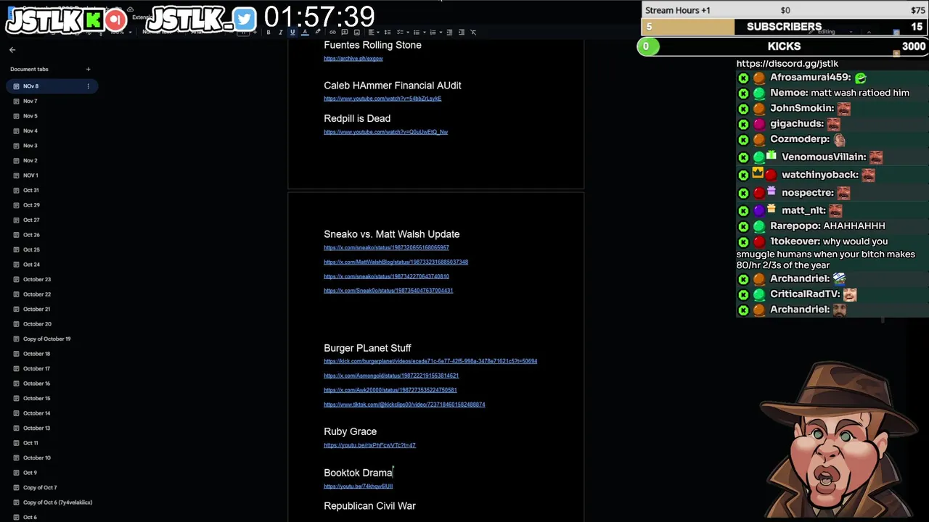Image resolution: width=929 pixels, height=522 pixels.
Task: Toggle bold formatting in the toolbar
Action: click(x=269, y=32)
